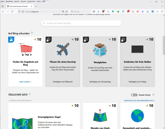Viewport: 165px width, 129px height.
Task: Open the Datei menu
Action: pos(3,1)
